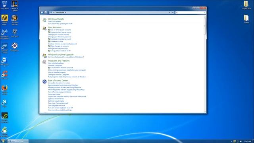The height and width of the screenshot is (143, 254).
Task: Click Change your Windows password
Action: 60,37
